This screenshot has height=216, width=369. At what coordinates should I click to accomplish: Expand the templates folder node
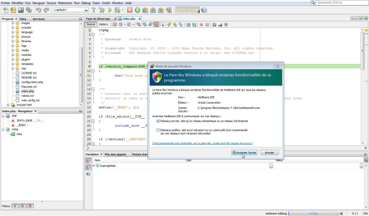click(x=13, y=64)
